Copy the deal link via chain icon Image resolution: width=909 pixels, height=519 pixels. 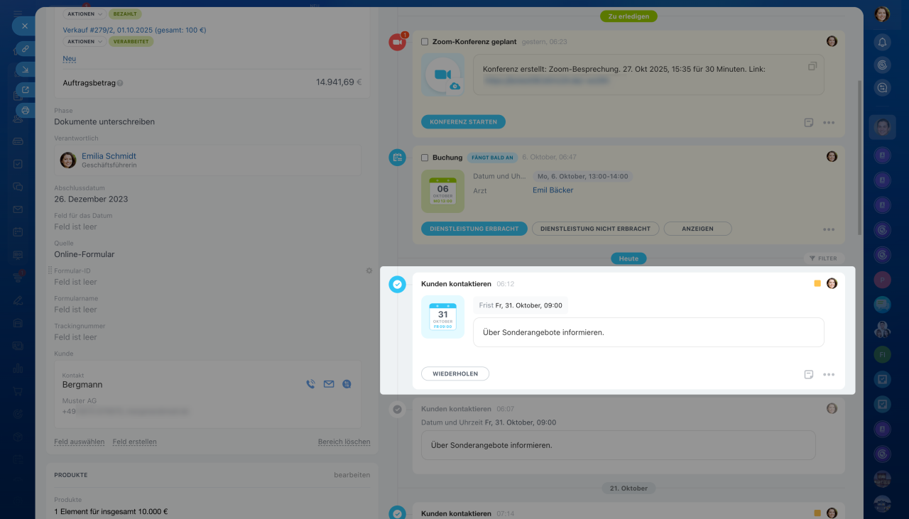coord(26,49)
